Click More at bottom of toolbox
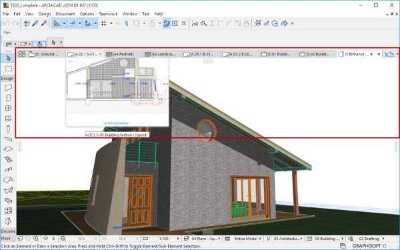 [5, 239]
